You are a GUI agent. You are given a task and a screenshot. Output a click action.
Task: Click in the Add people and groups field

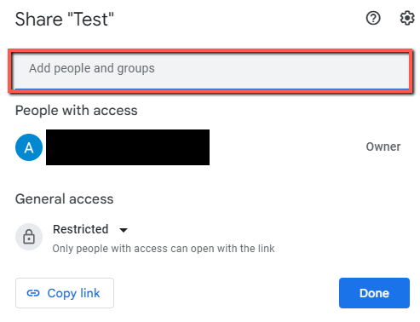pos(211,71)
